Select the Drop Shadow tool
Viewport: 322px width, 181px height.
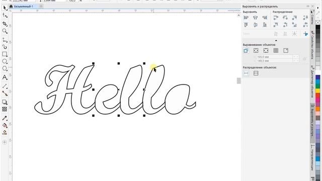[x=5, y=102]
